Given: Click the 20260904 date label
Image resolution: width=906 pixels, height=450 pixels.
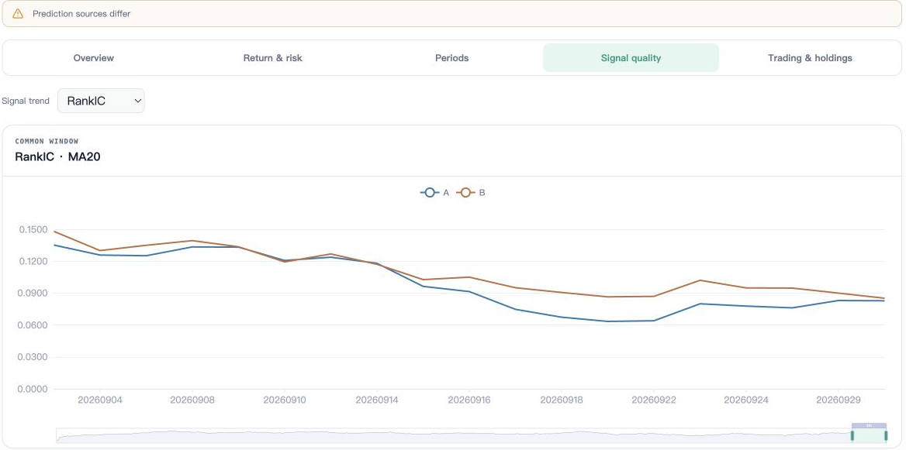Looking at the screenshot, I should point(100,400).
